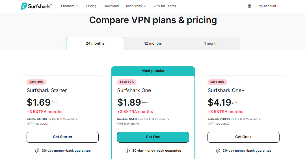Click money-back icon under Get One+
This screenshot has width=305, height=159.
[x=218, y=151]
